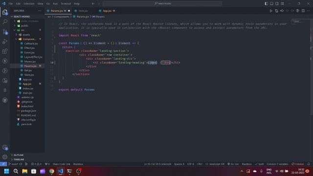Click the errors and warnings counter in status bar
Viewport: 313px width, 176px height.
tap(36, 164)
